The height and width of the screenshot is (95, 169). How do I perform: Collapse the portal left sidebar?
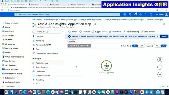tap(28, 19)
